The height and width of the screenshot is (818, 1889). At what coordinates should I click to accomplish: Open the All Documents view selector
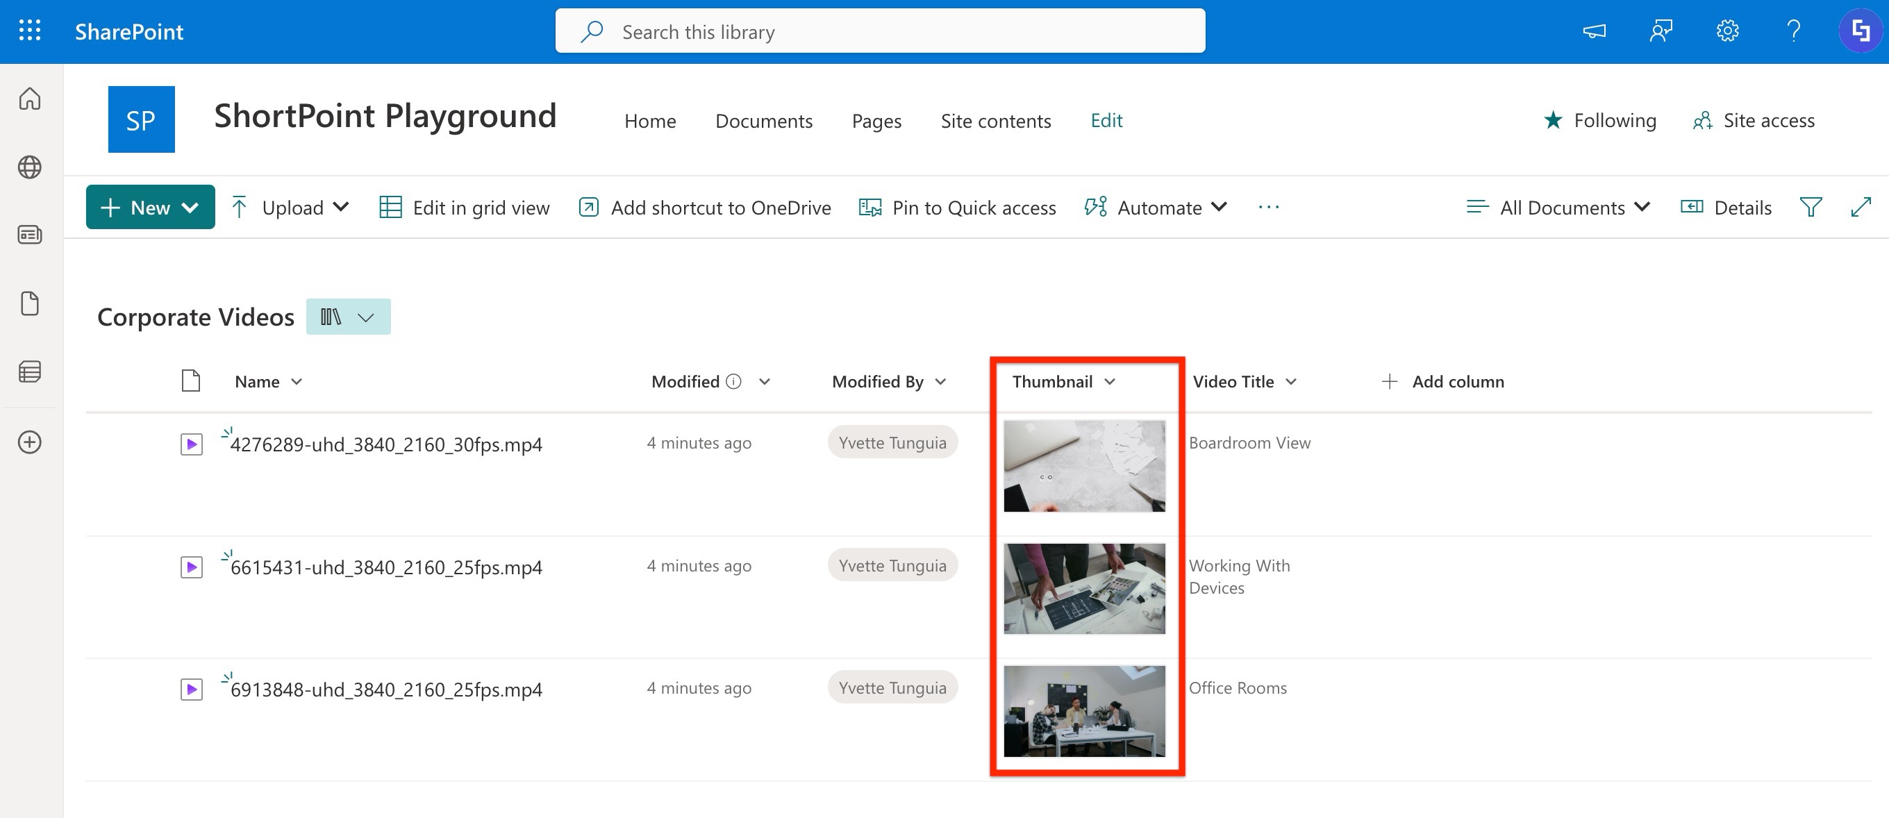click(x=1558, y=207)
